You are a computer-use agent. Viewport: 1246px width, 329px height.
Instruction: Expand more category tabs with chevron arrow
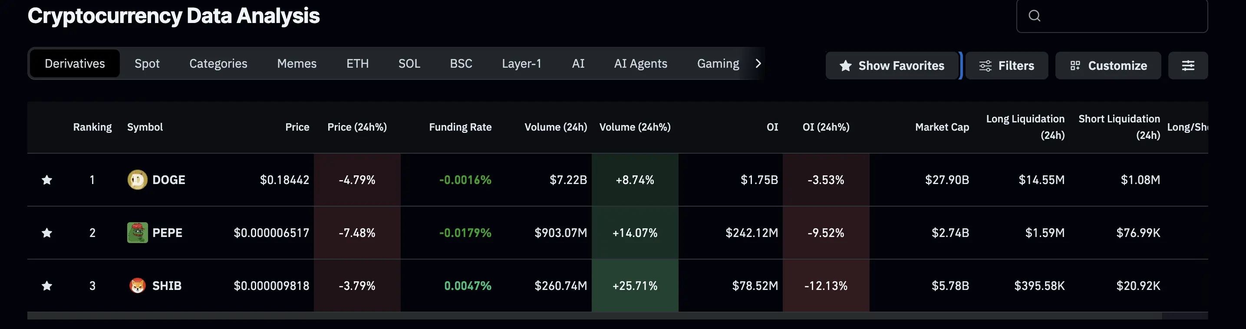[x=758, y=63]
